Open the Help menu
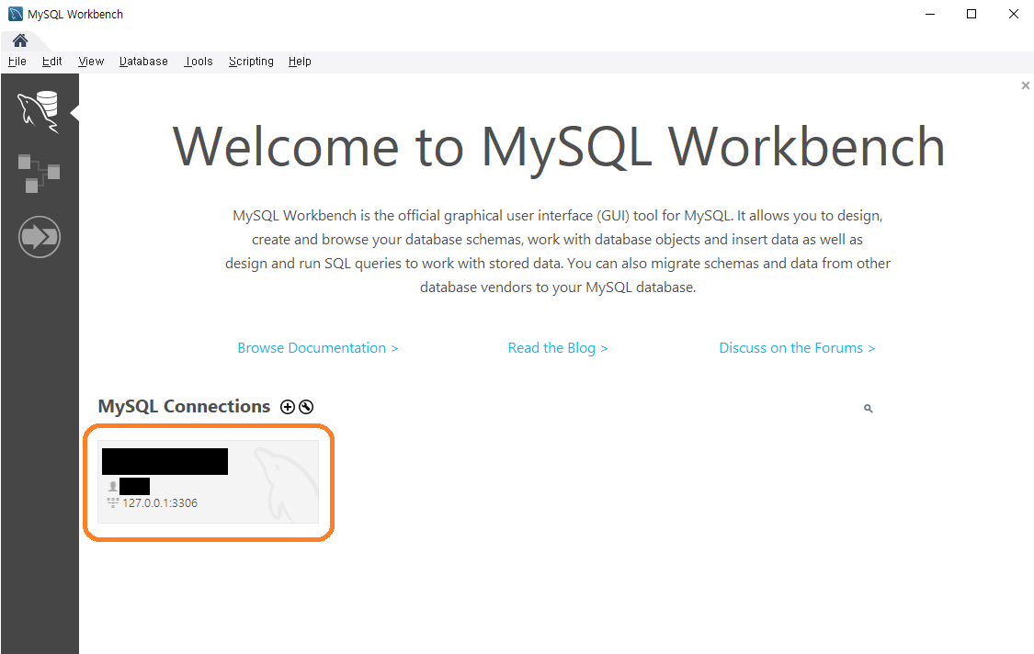Viewport: 1034px width, 654px height. pos(300,62)
